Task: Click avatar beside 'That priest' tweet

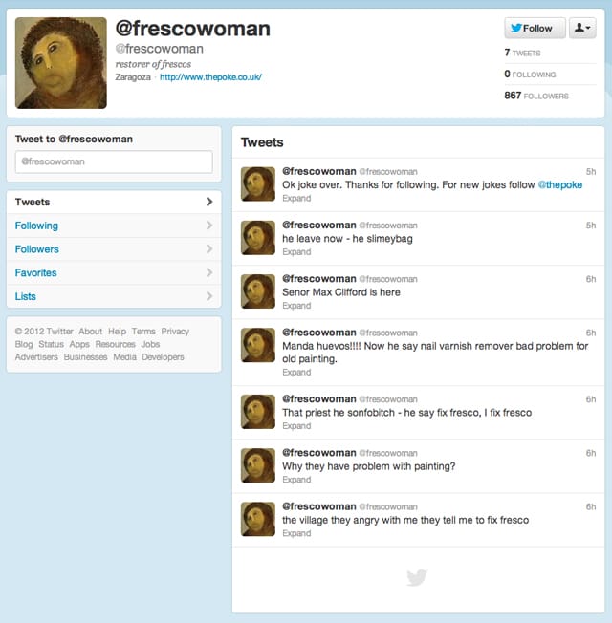Action: pos(258,412)
